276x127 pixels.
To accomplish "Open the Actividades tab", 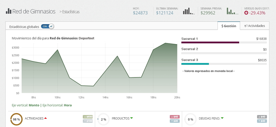I will point(255,26).
